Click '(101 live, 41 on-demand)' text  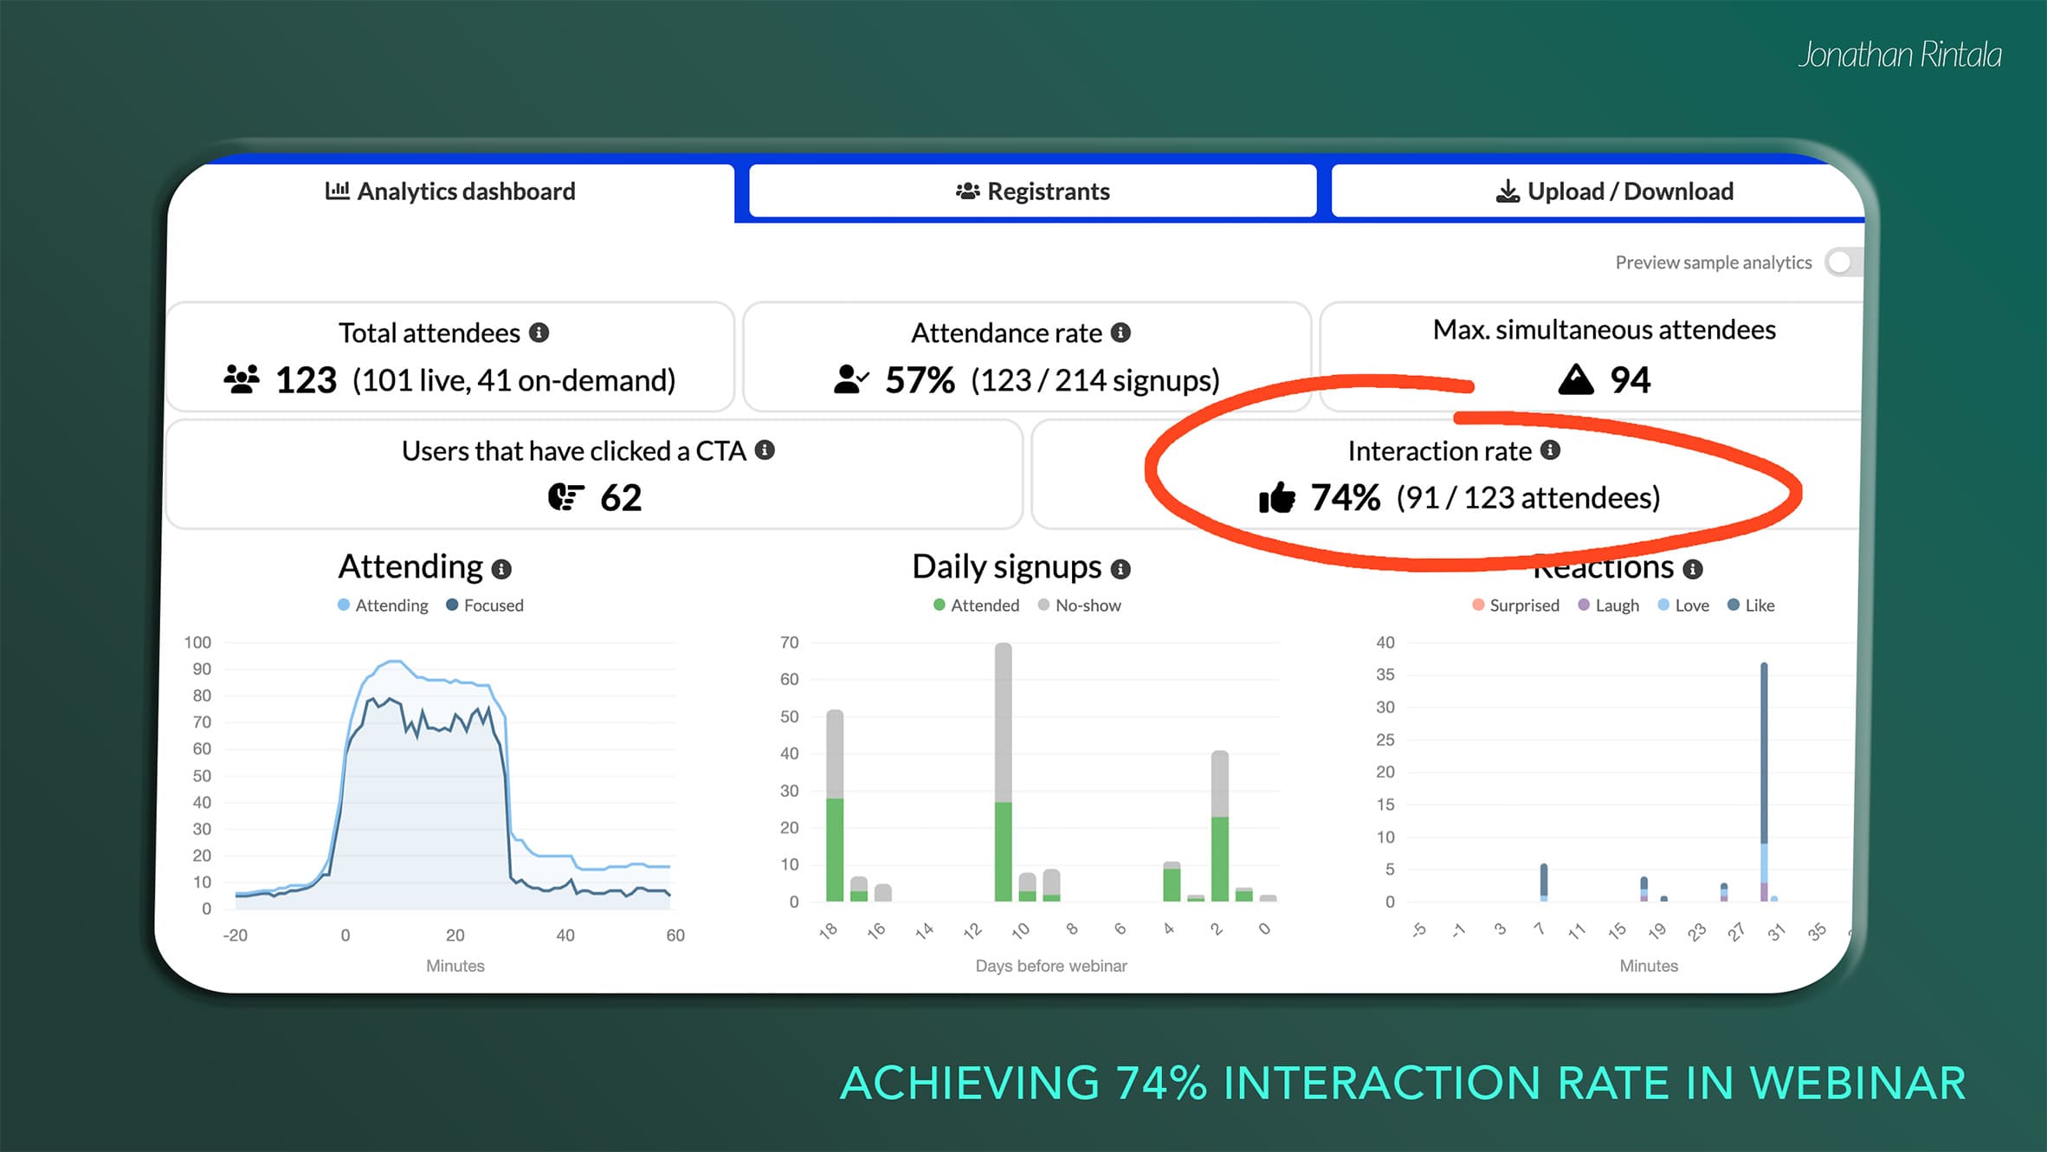(x=514, y=380)
